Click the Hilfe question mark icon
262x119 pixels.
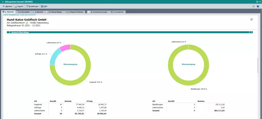coord(42,6)
